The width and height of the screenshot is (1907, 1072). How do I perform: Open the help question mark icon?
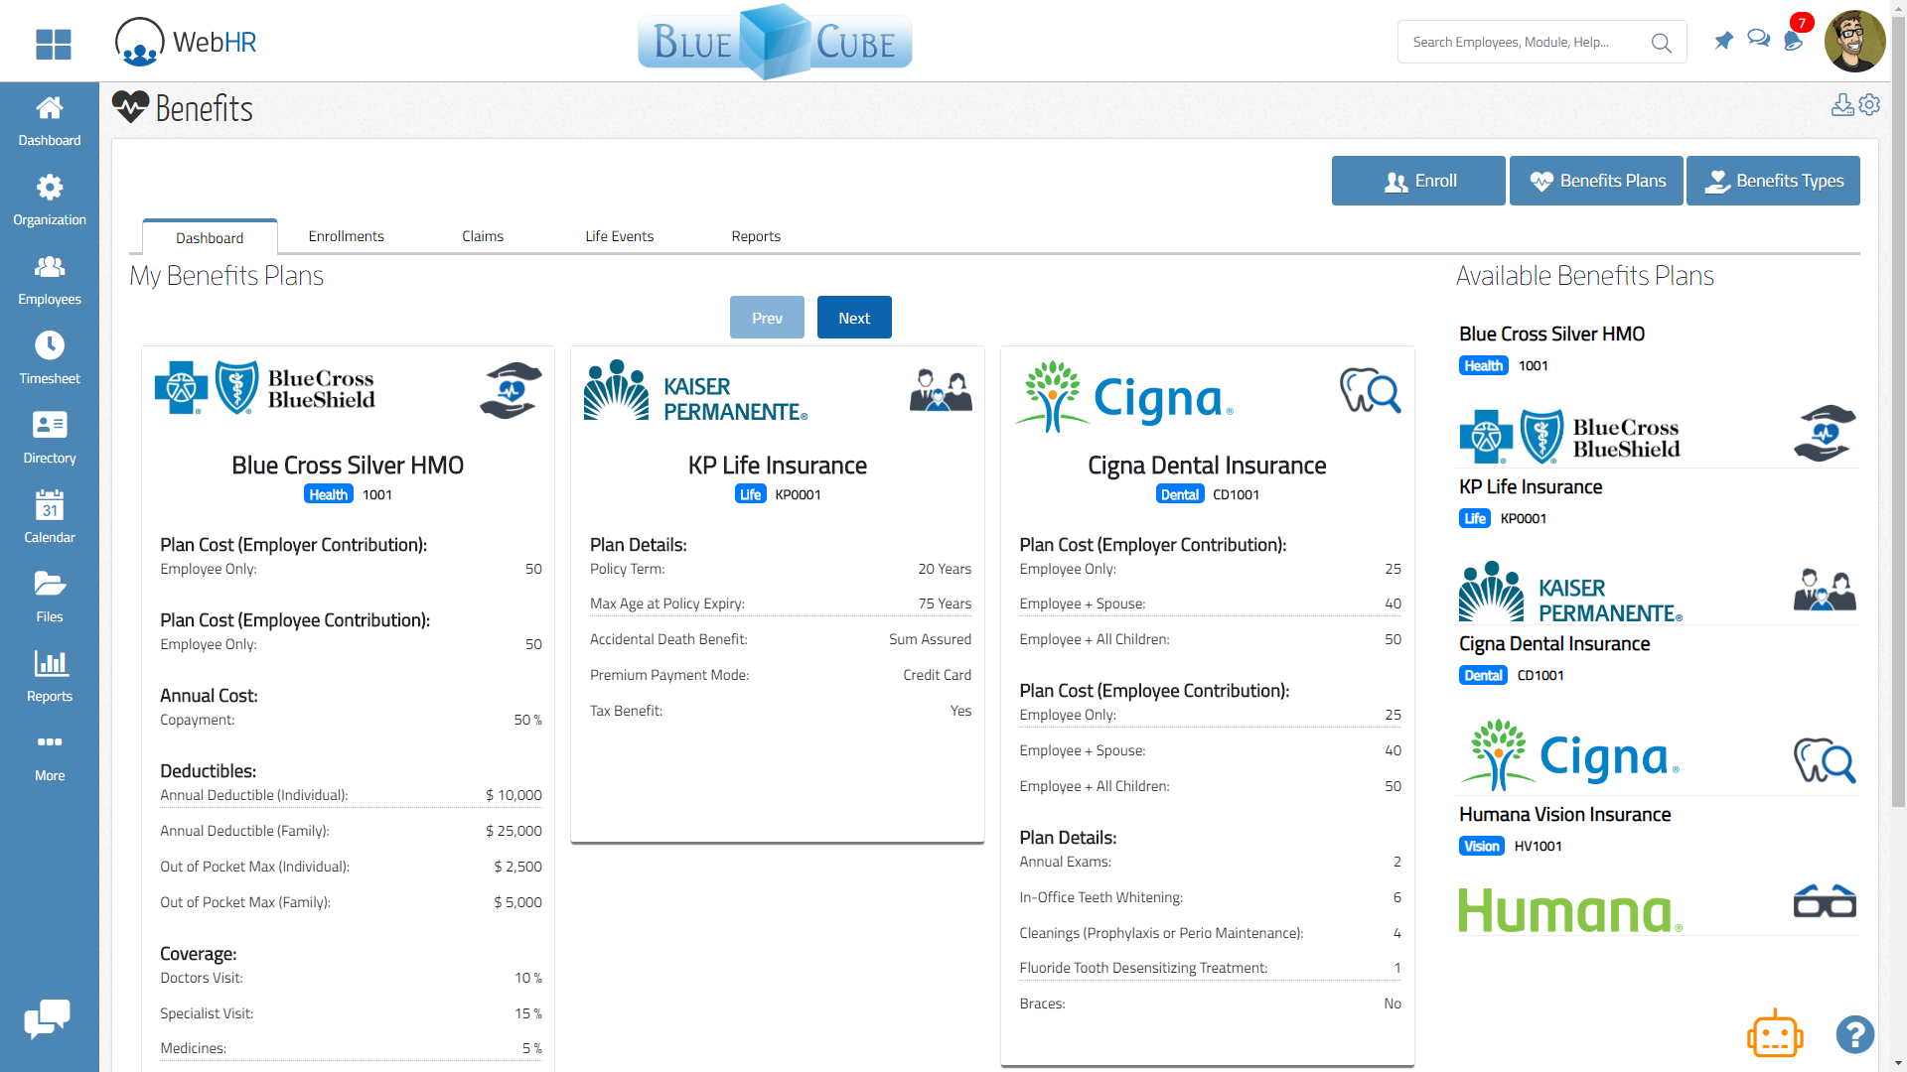click(x=1855, y=1035)
